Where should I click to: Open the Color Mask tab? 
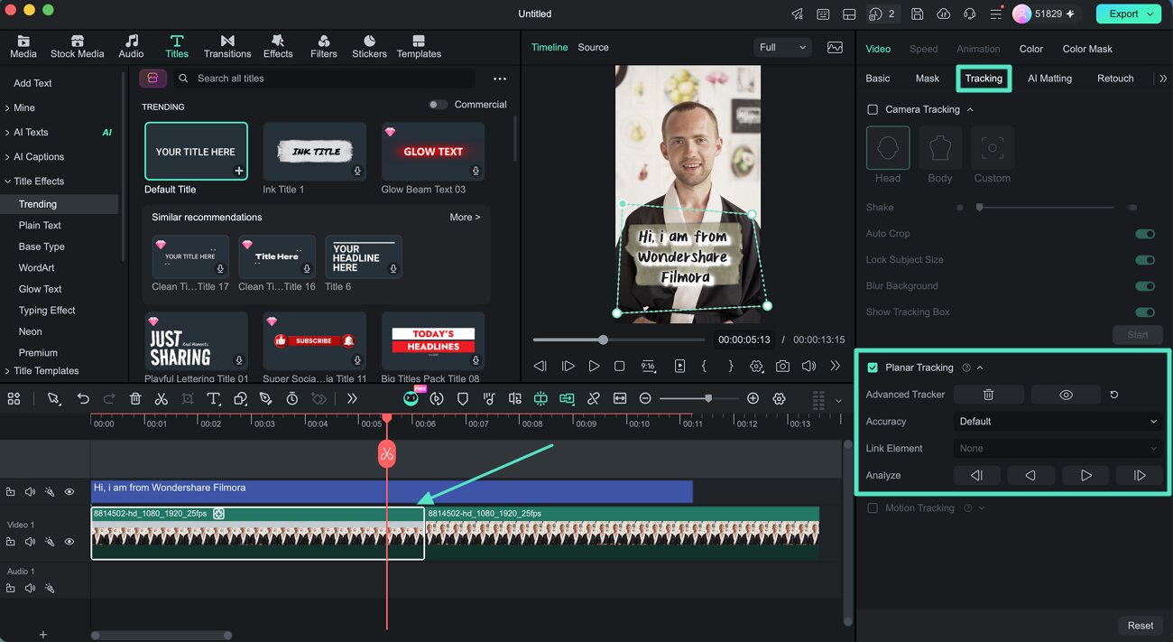(x=1087, y=49)
